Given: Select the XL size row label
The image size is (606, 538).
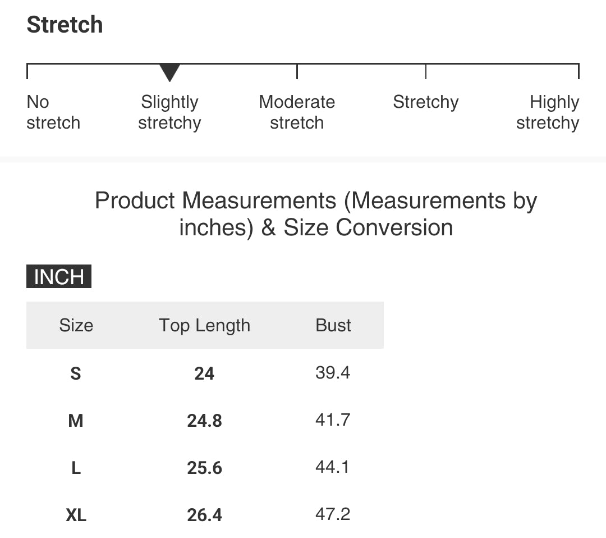Looking at the screenshot, I should point(76,515).
